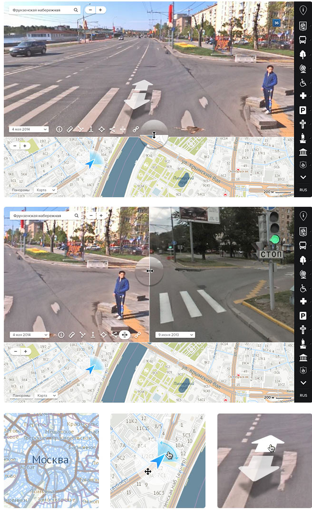This screenshot has height=510, width=312.
Task: Disable the active split-compare toggle in bottom panorama
Action: 125,335
